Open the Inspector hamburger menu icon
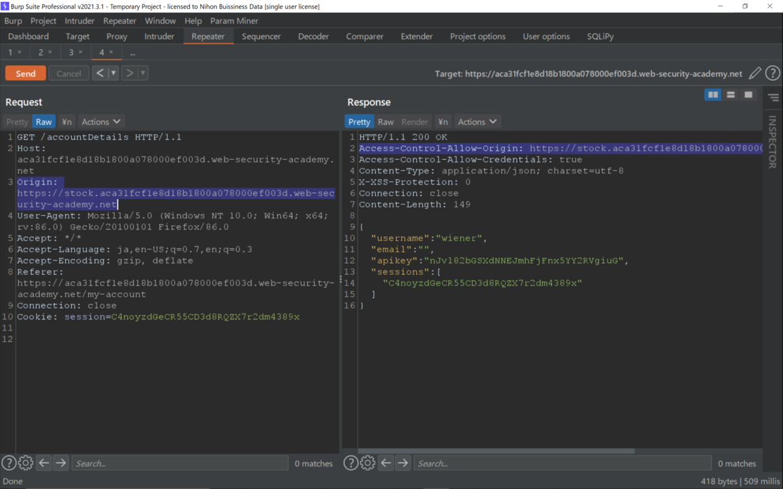The height and width of the screenshot is (489, 783). coord(773,98)
